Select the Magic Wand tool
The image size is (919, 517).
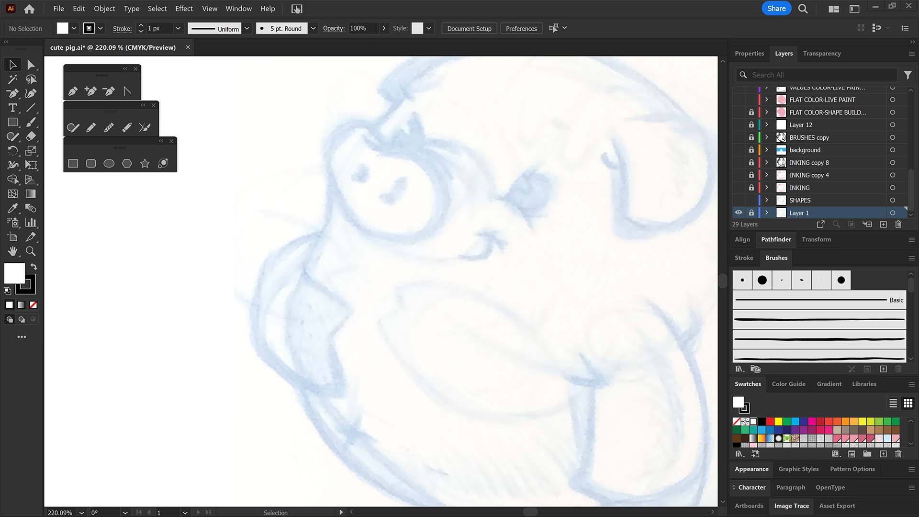13,79
